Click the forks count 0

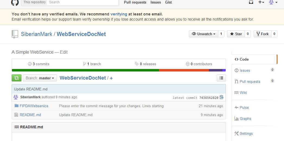click(274, 34)
